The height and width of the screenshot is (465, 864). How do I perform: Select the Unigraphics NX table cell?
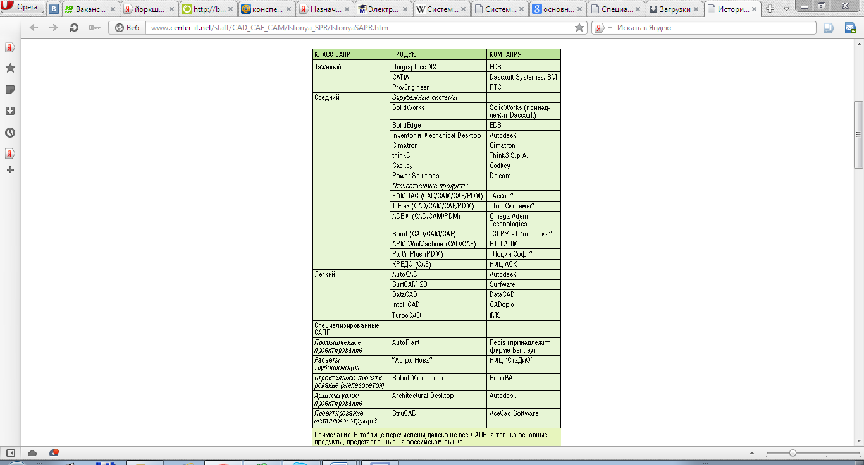click(x=438, y=67)
